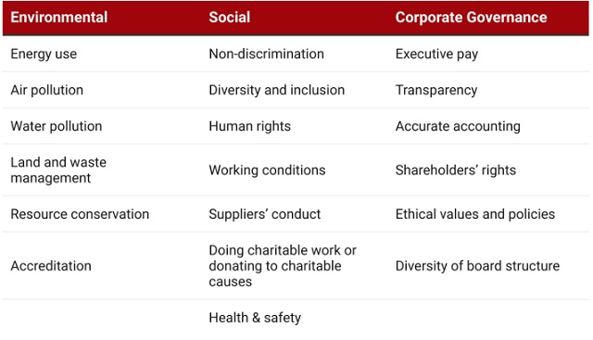Select Diversity of board structure cell
The height and width of the screenshot is (340, 593).
pos(478,266)
